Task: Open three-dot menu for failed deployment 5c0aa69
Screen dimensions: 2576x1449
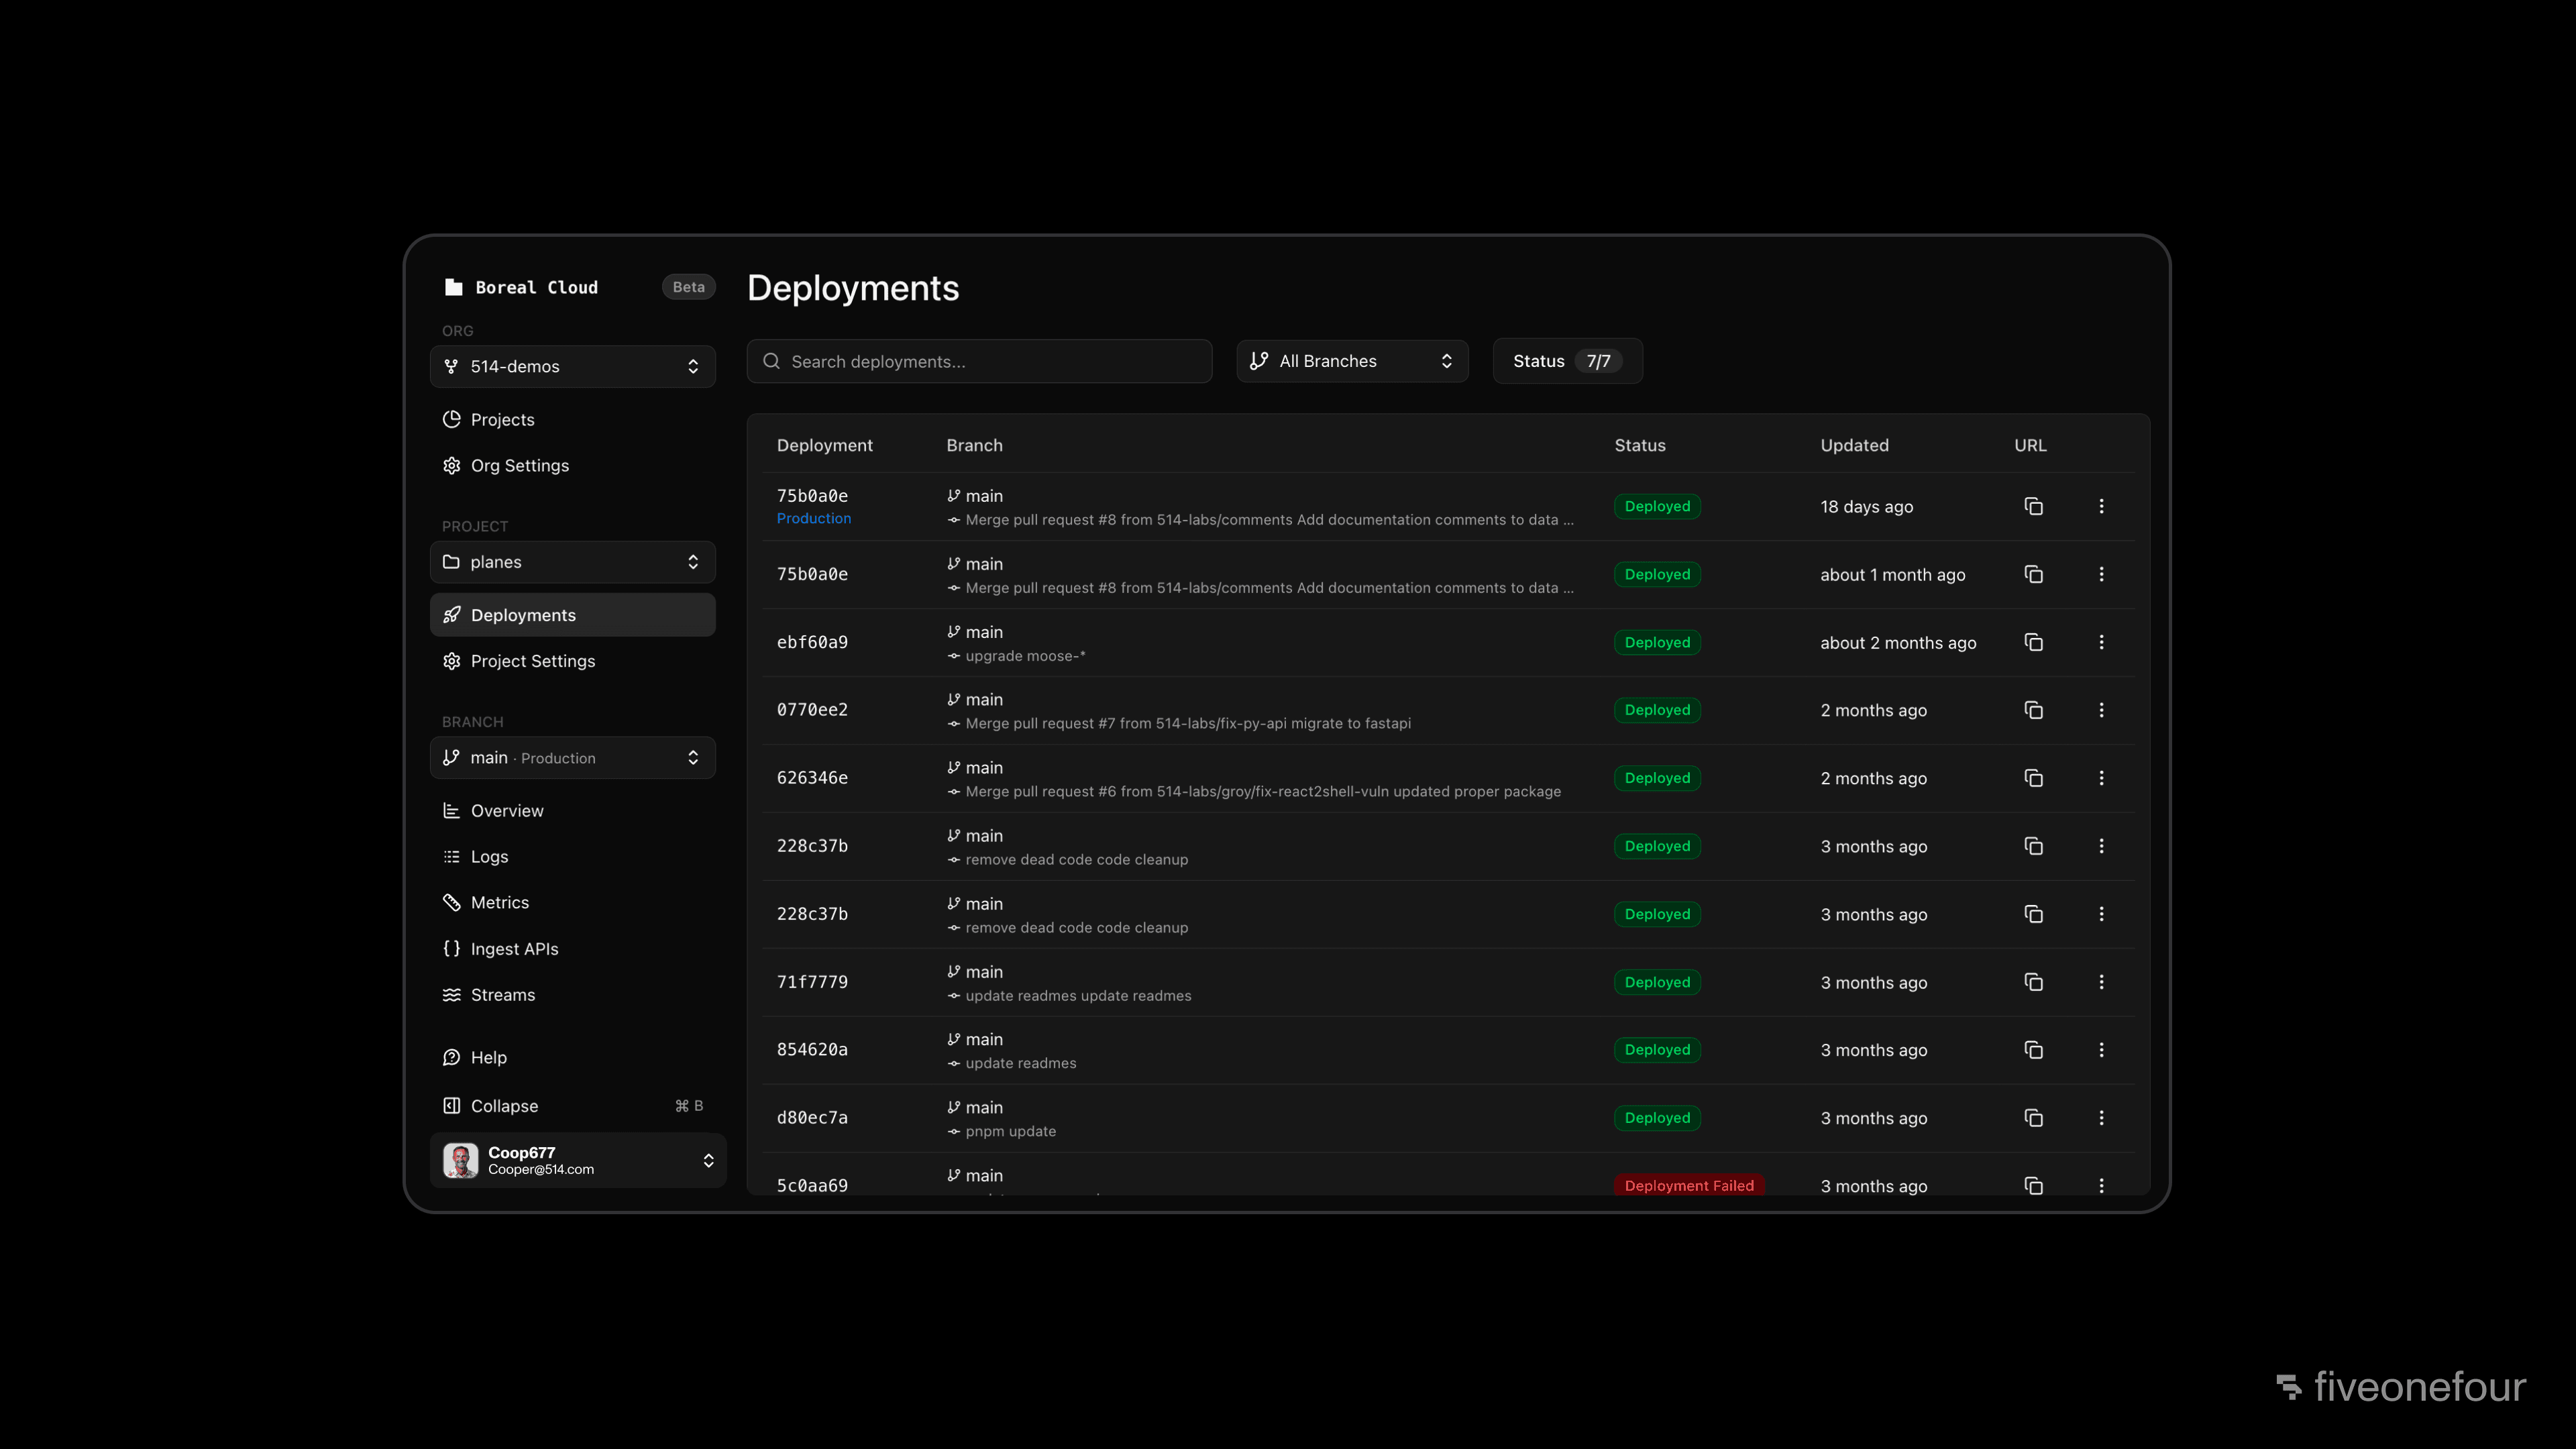Action: click(2101, 1185)
